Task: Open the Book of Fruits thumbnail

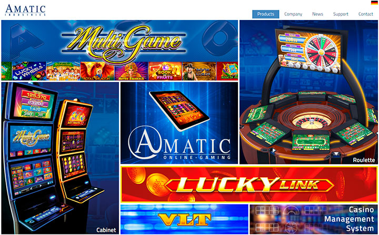Action: point(165,71)
